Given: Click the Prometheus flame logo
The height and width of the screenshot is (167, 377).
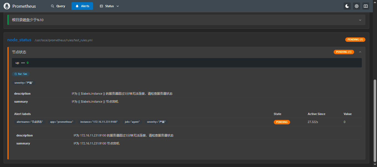Looking at the screenshot, I should (x=7, y=6).
